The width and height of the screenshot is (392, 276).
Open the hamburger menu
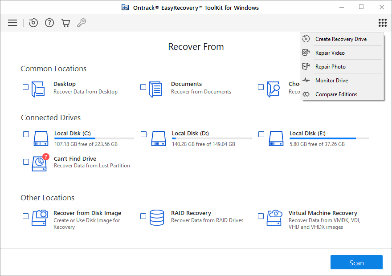point(12,23)
